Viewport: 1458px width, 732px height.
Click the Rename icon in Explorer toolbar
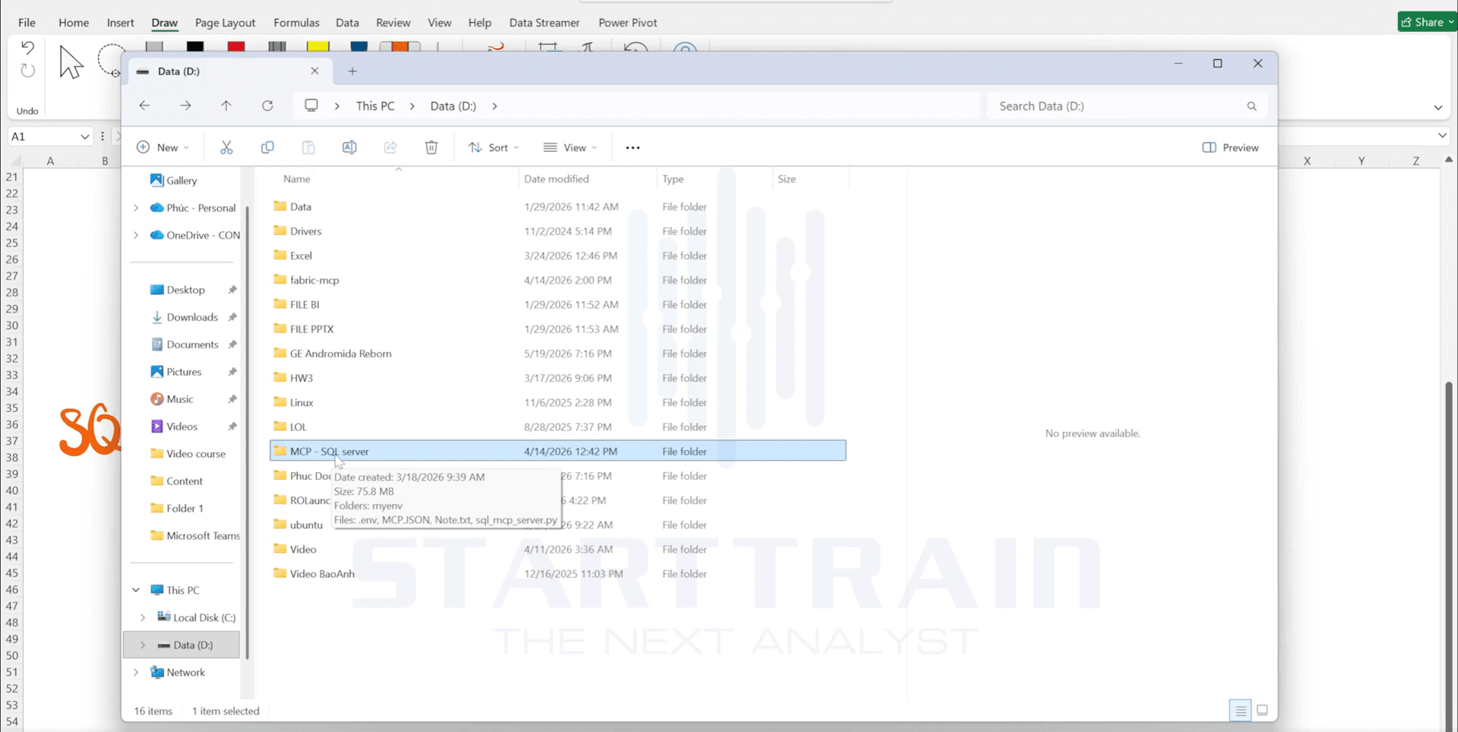(x=349, y=147)
